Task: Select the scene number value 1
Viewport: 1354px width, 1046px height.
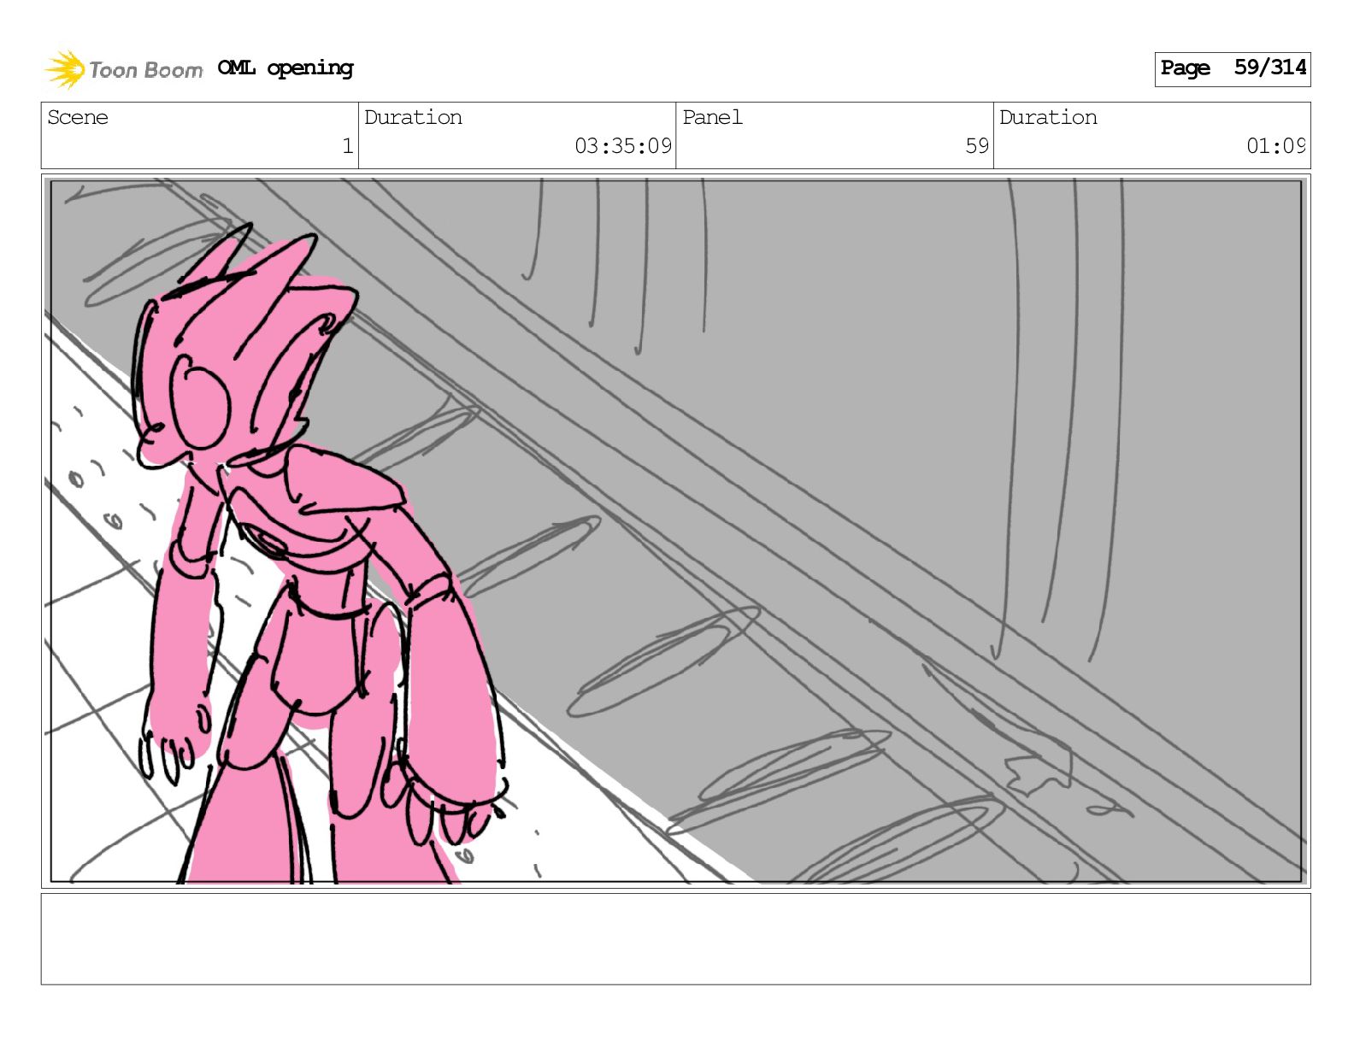Action: pos(347,146)
